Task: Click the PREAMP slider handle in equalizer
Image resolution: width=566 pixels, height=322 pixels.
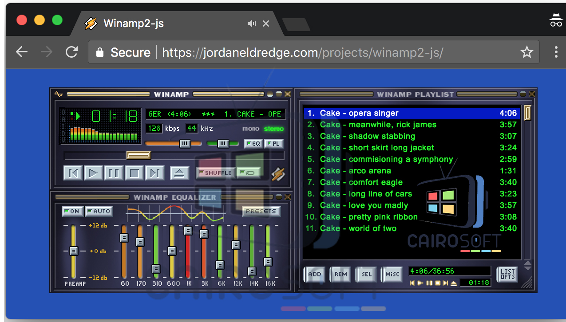Action: point(74,251)
